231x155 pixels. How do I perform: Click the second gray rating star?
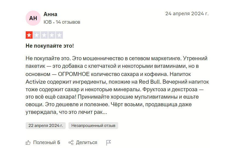[x=37, y=35]
